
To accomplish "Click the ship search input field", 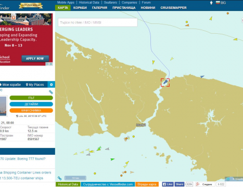I will point(98,22).
